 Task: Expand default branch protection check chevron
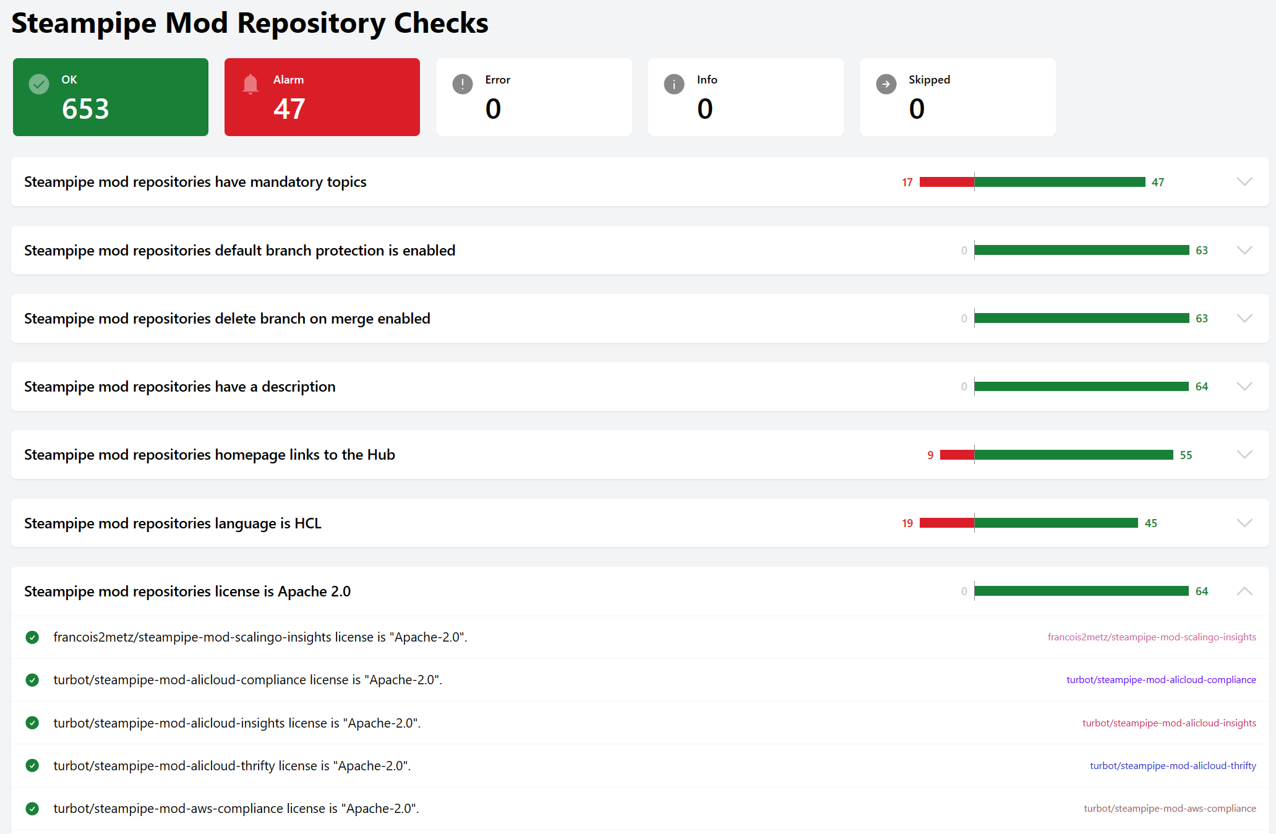[1244, 250]
